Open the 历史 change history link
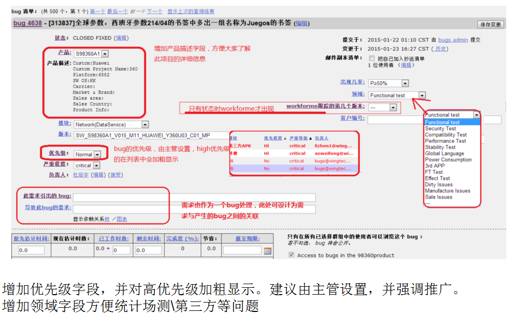 click(x=441, y=49)
